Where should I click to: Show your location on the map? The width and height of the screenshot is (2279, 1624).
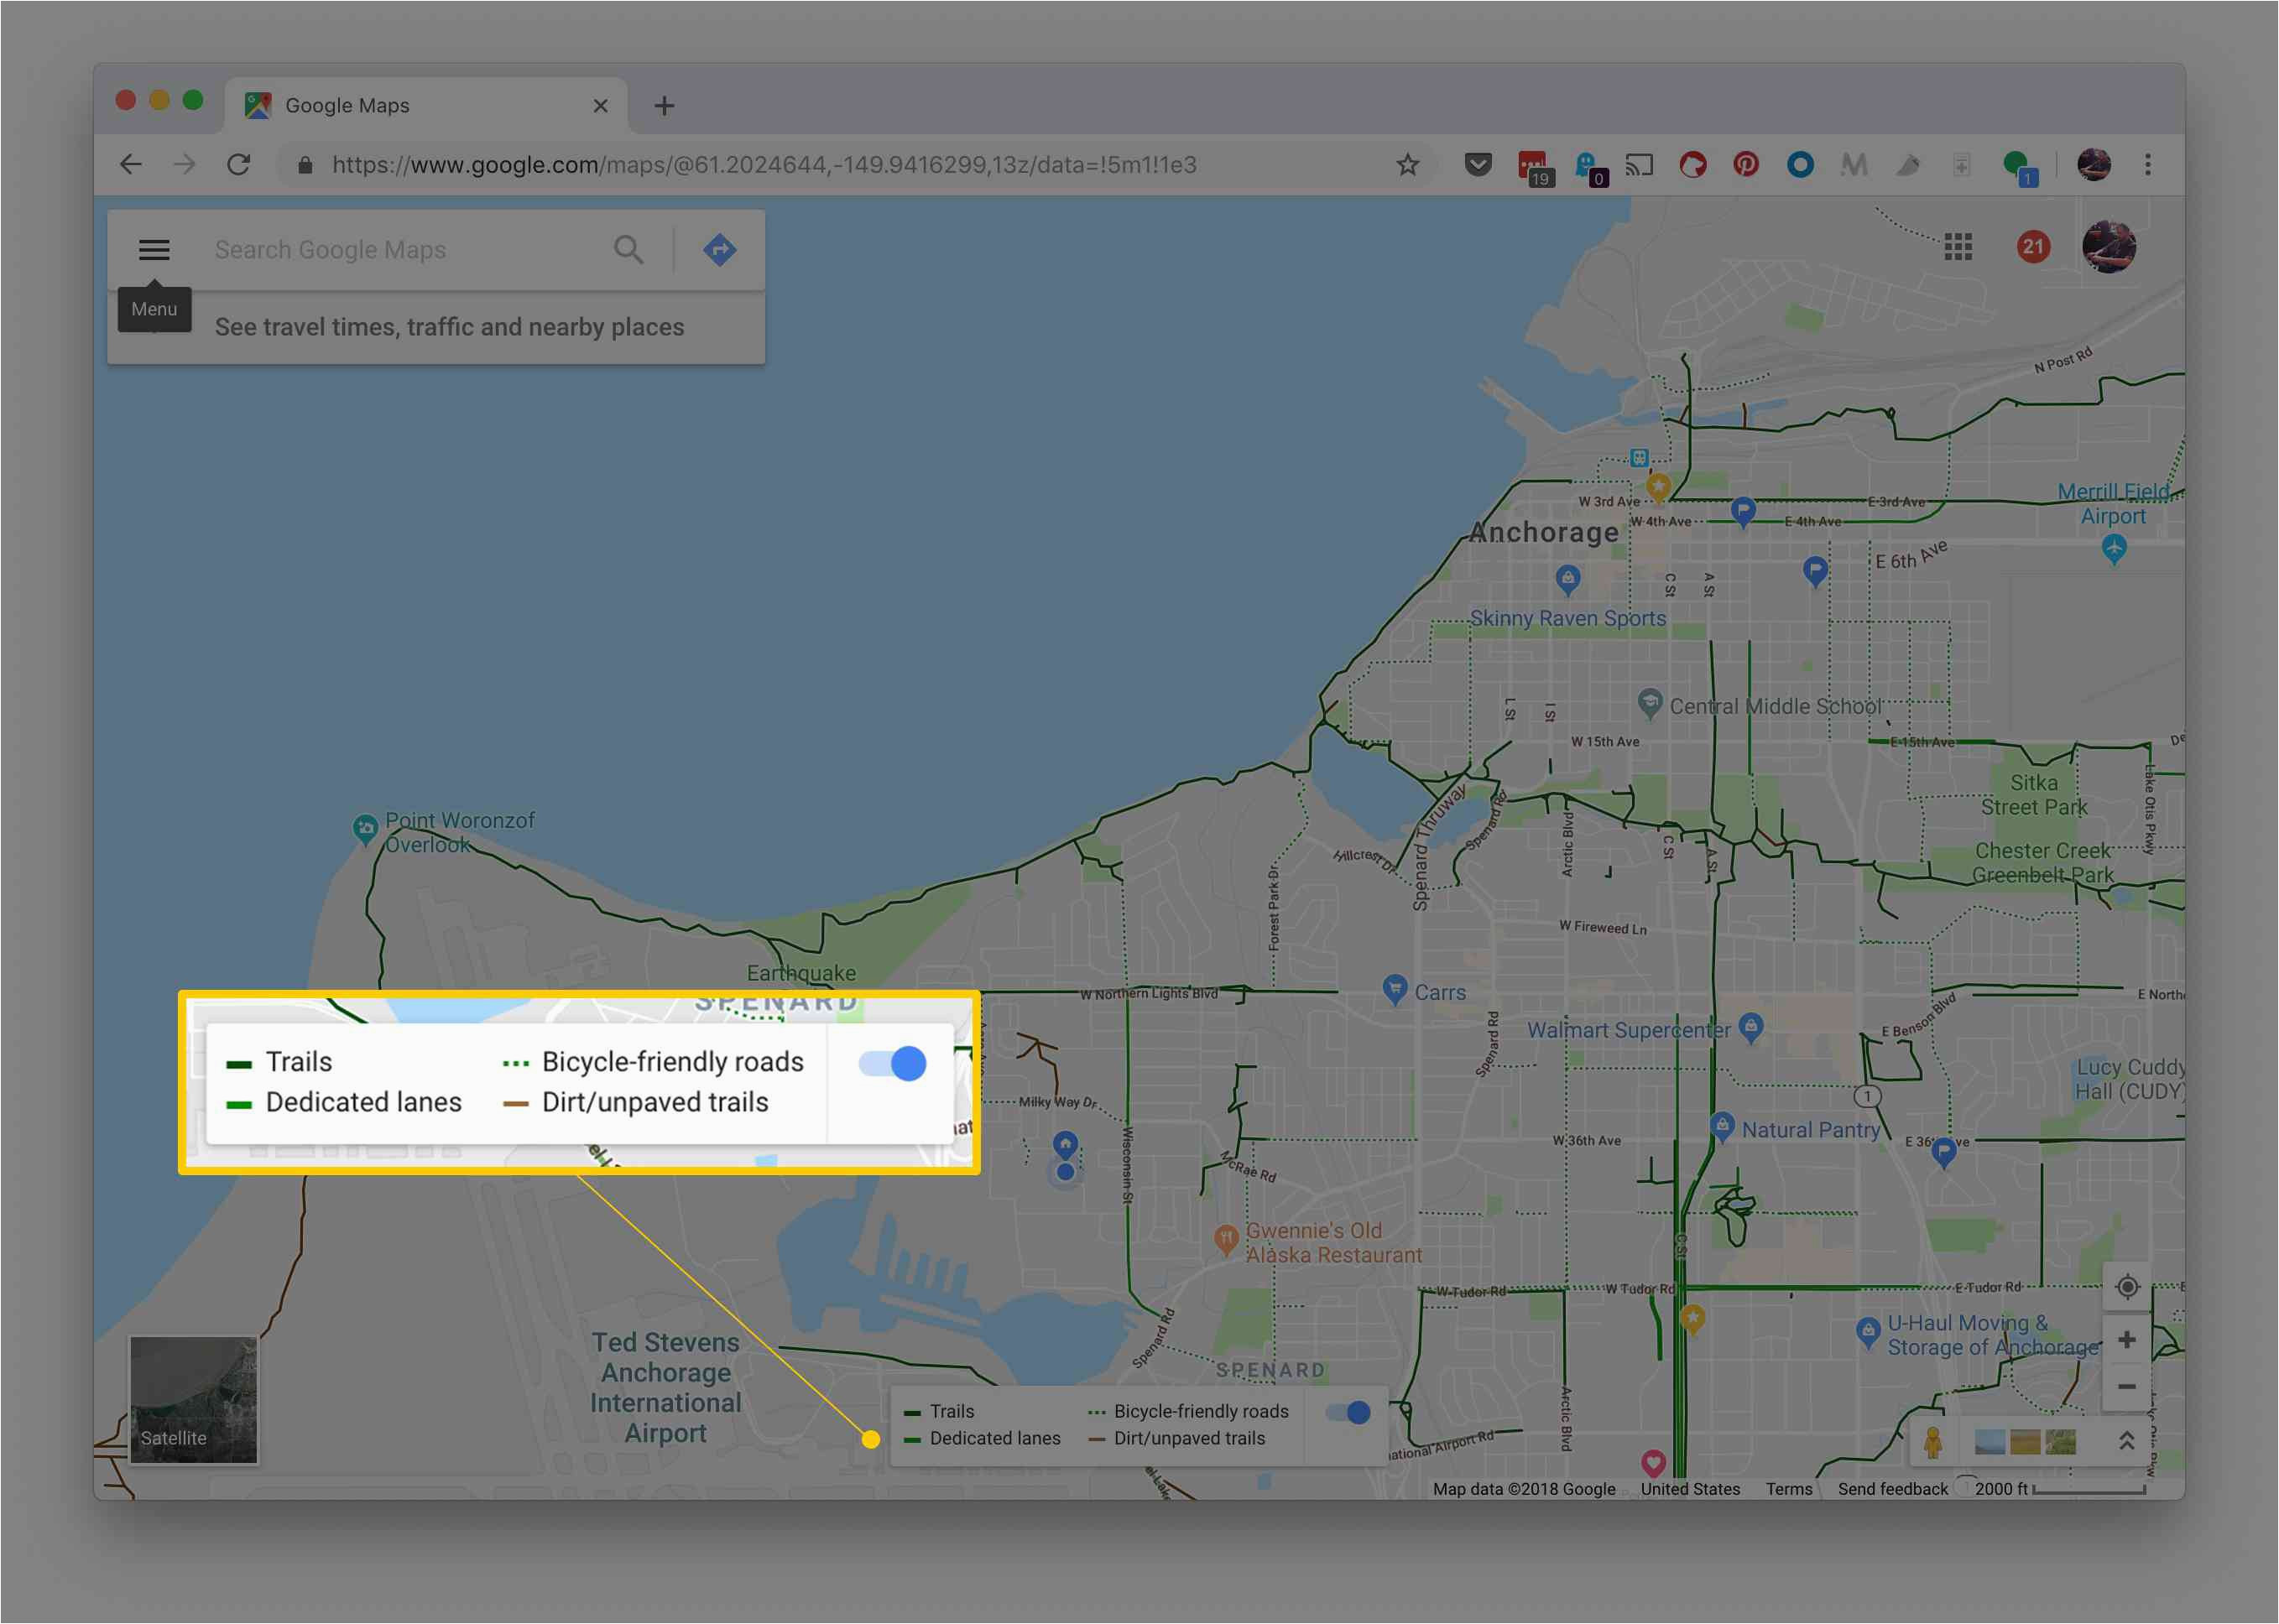[x=2128, y=1287]
